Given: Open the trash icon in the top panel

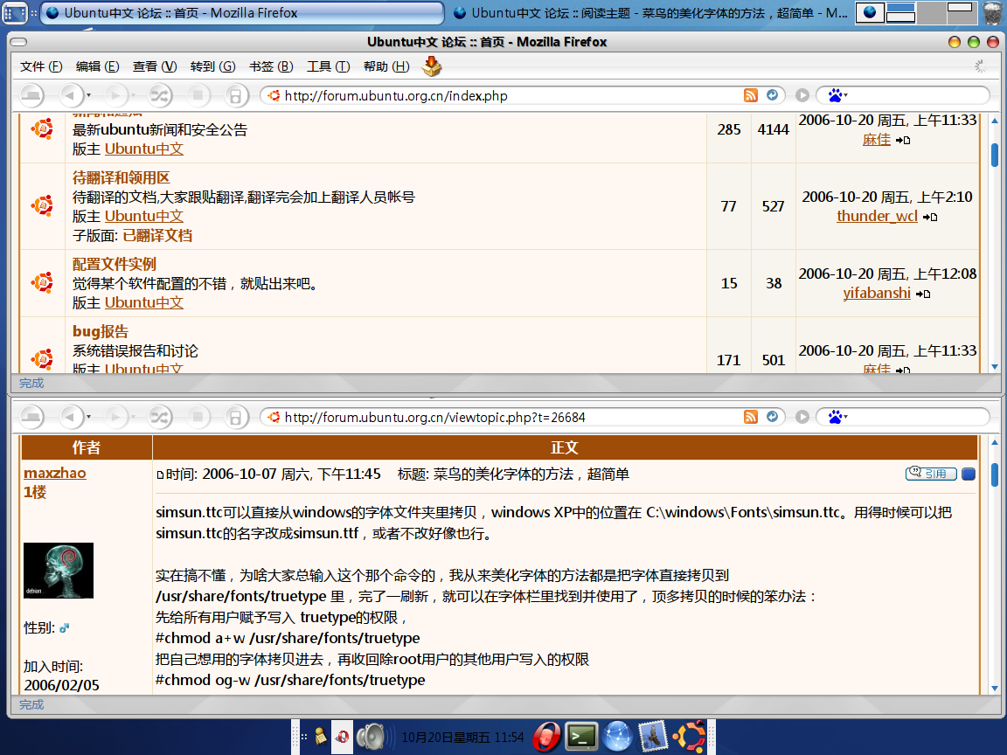Looking at the screenshot, I should click(x=994, y=13).
